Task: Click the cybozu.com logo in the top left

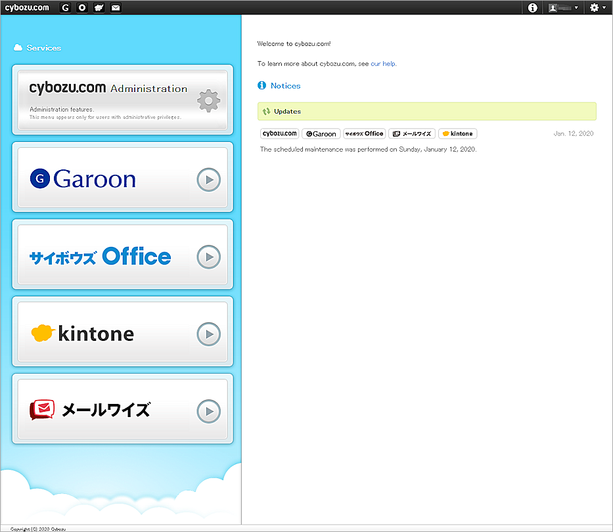Action: (27, 7)
